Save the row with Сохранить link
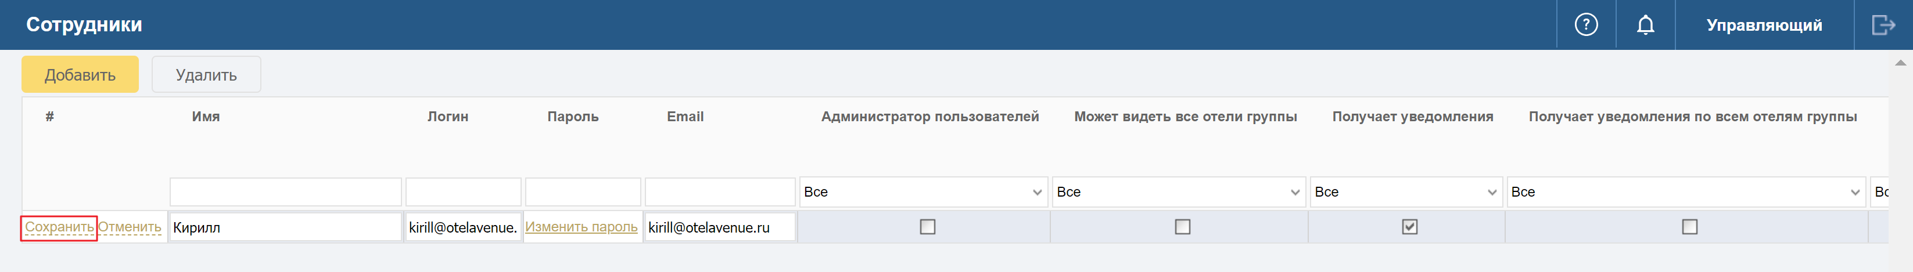This screenshot has height=272, width=1913. (59, 227)
